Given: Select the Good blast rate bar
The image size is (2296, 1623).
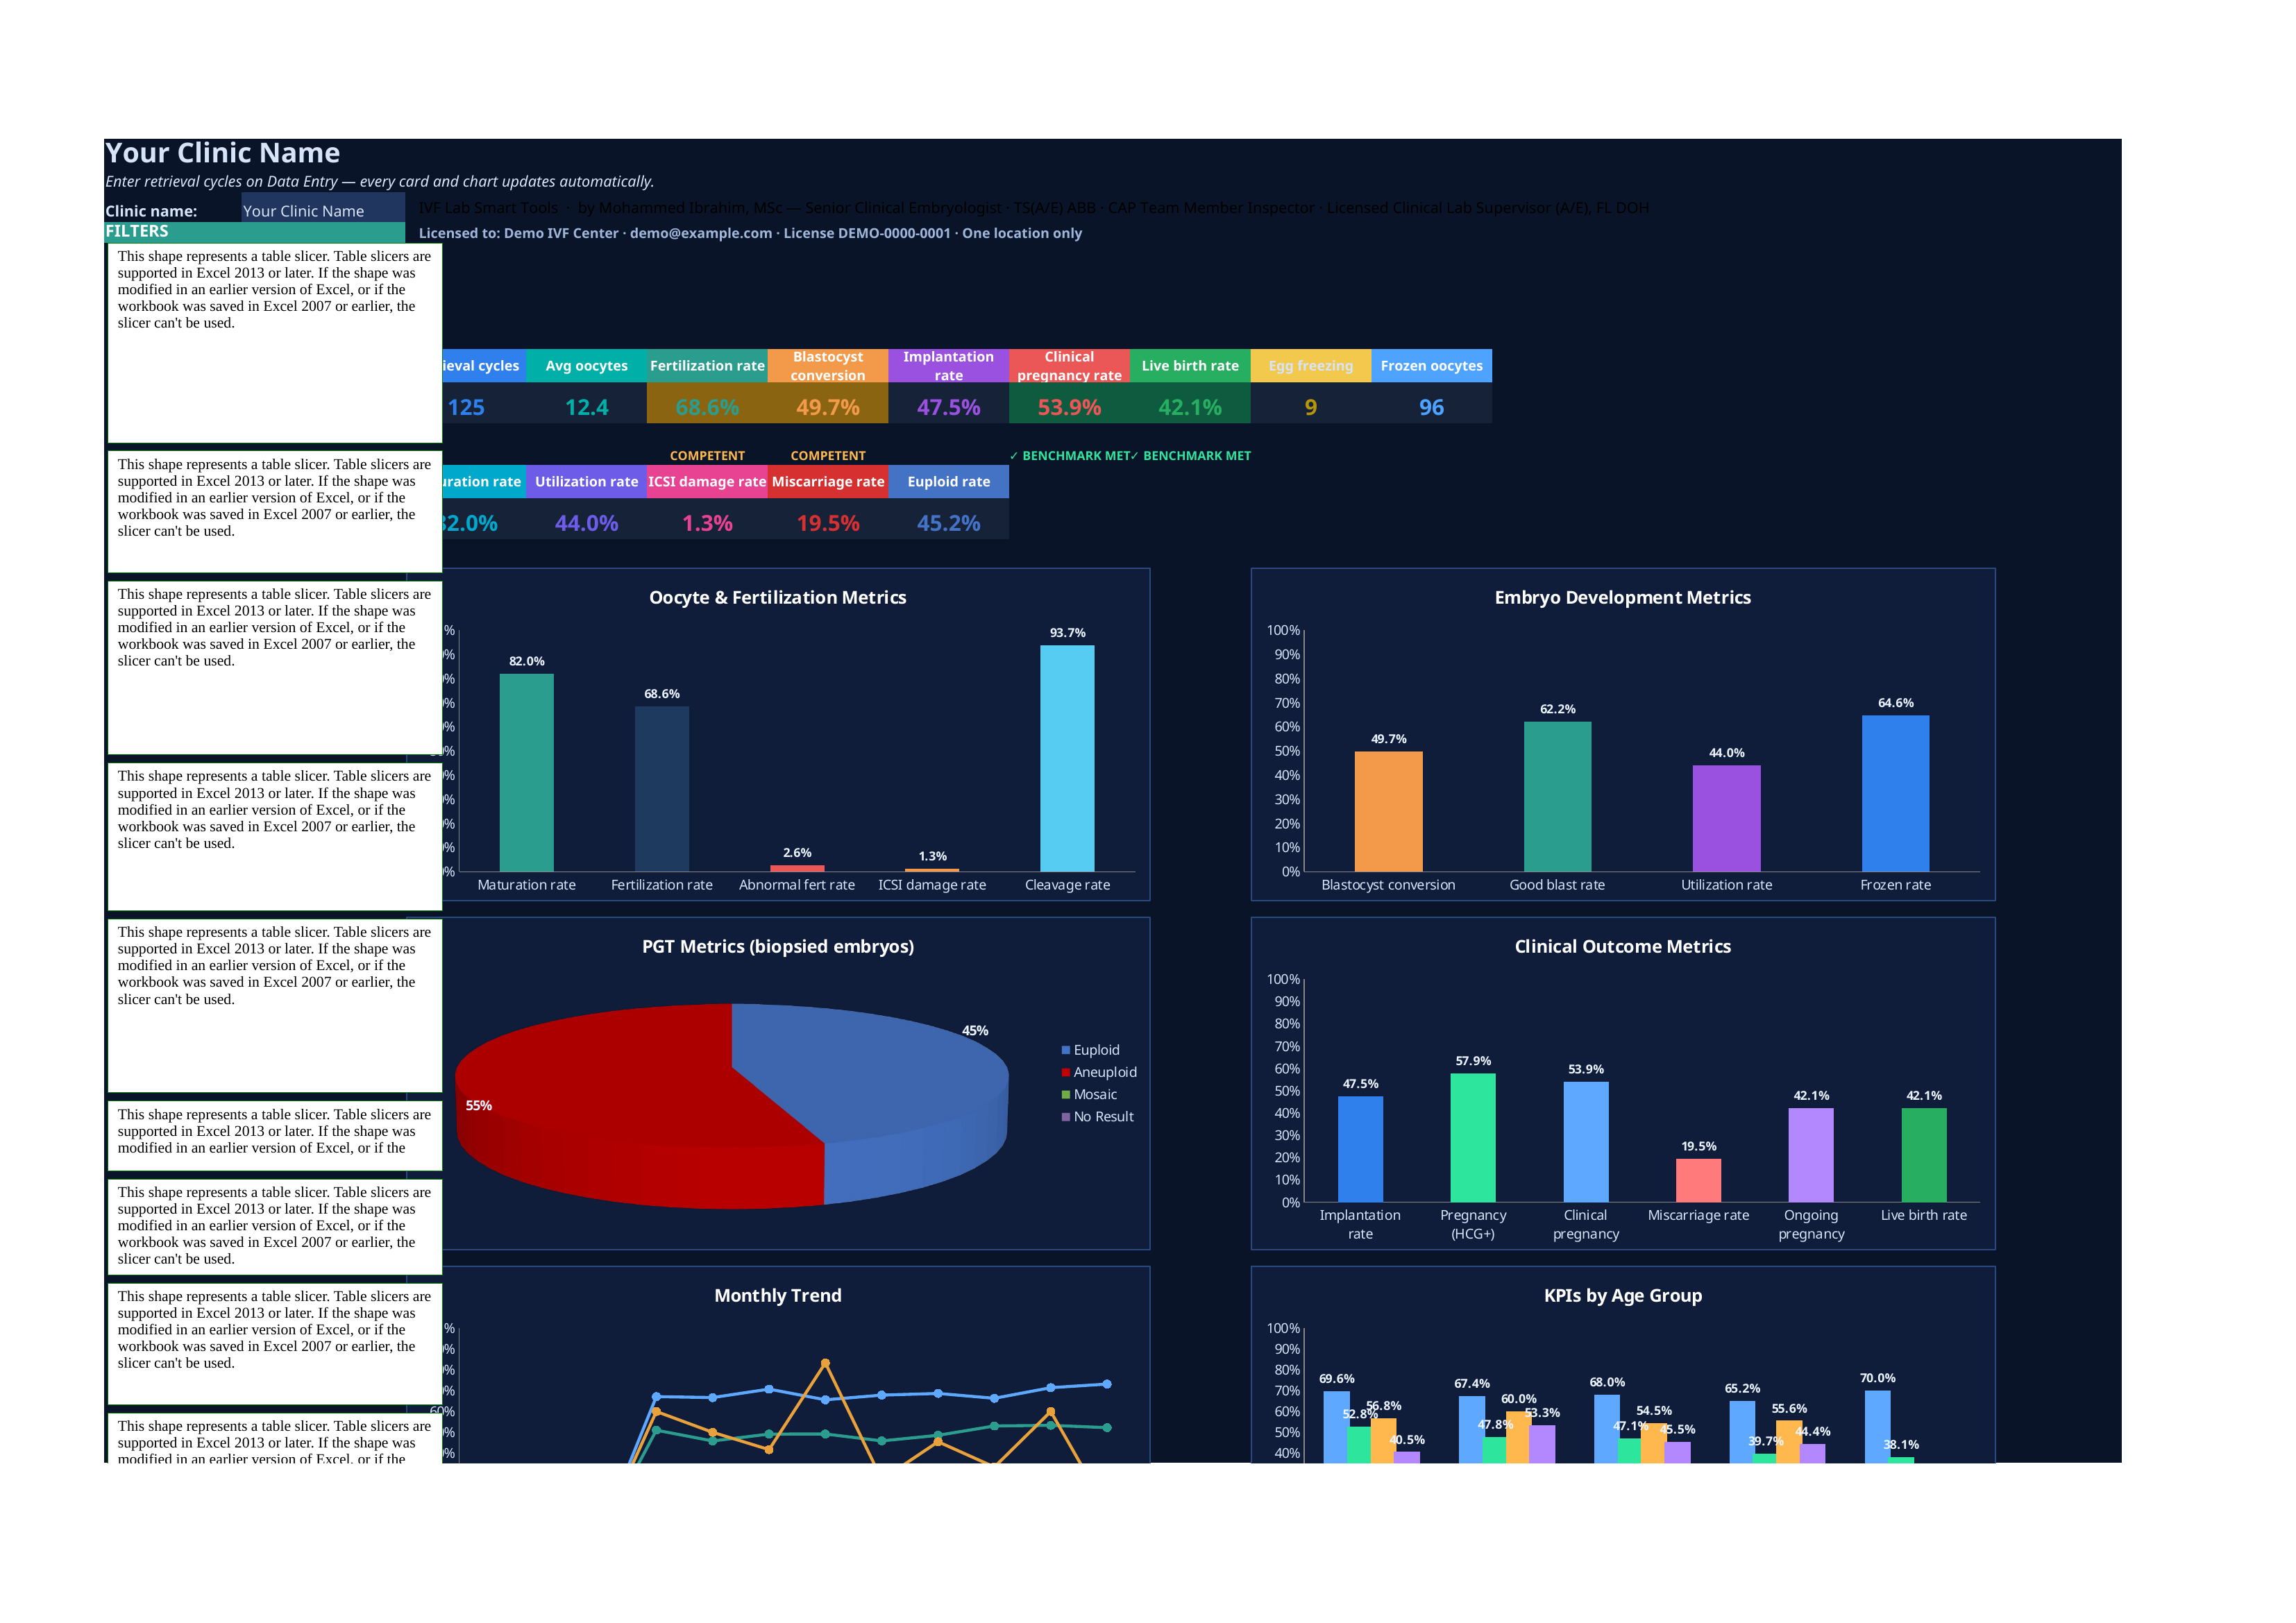Looking at the screenshot, I should click(x=1557, y=796).
